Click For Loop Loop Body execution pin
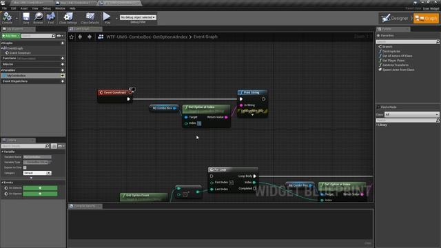This screenshot has height=248, width=441. click(x=254, y=176)
